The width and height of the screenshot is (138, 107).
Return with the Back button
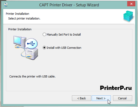click(81, 98)
